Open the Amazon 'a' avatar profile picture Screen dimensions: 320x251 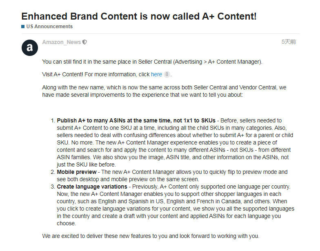(30, 48)
